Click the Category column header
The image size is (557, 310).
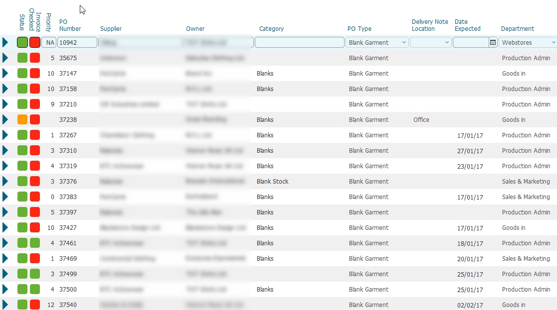click(x=271, y=29)
